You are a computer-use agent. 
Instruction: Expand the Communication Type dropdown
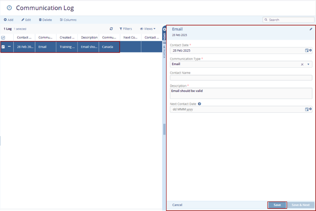click(x=309, y=64)
